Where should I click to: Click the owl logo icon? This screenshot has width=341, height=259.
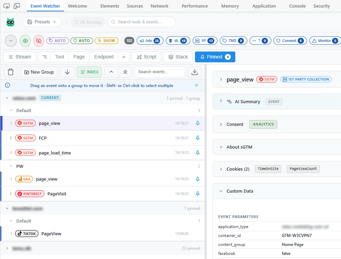[10, 22]
